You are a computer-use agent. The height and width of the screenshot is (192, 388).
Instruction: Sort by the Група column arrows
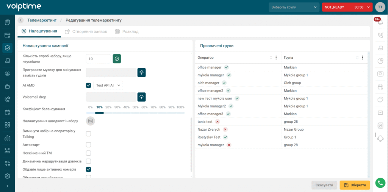point(357,58)
